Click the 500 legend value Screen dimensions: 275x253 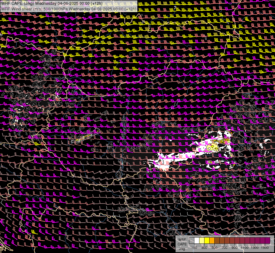point(214,248)
